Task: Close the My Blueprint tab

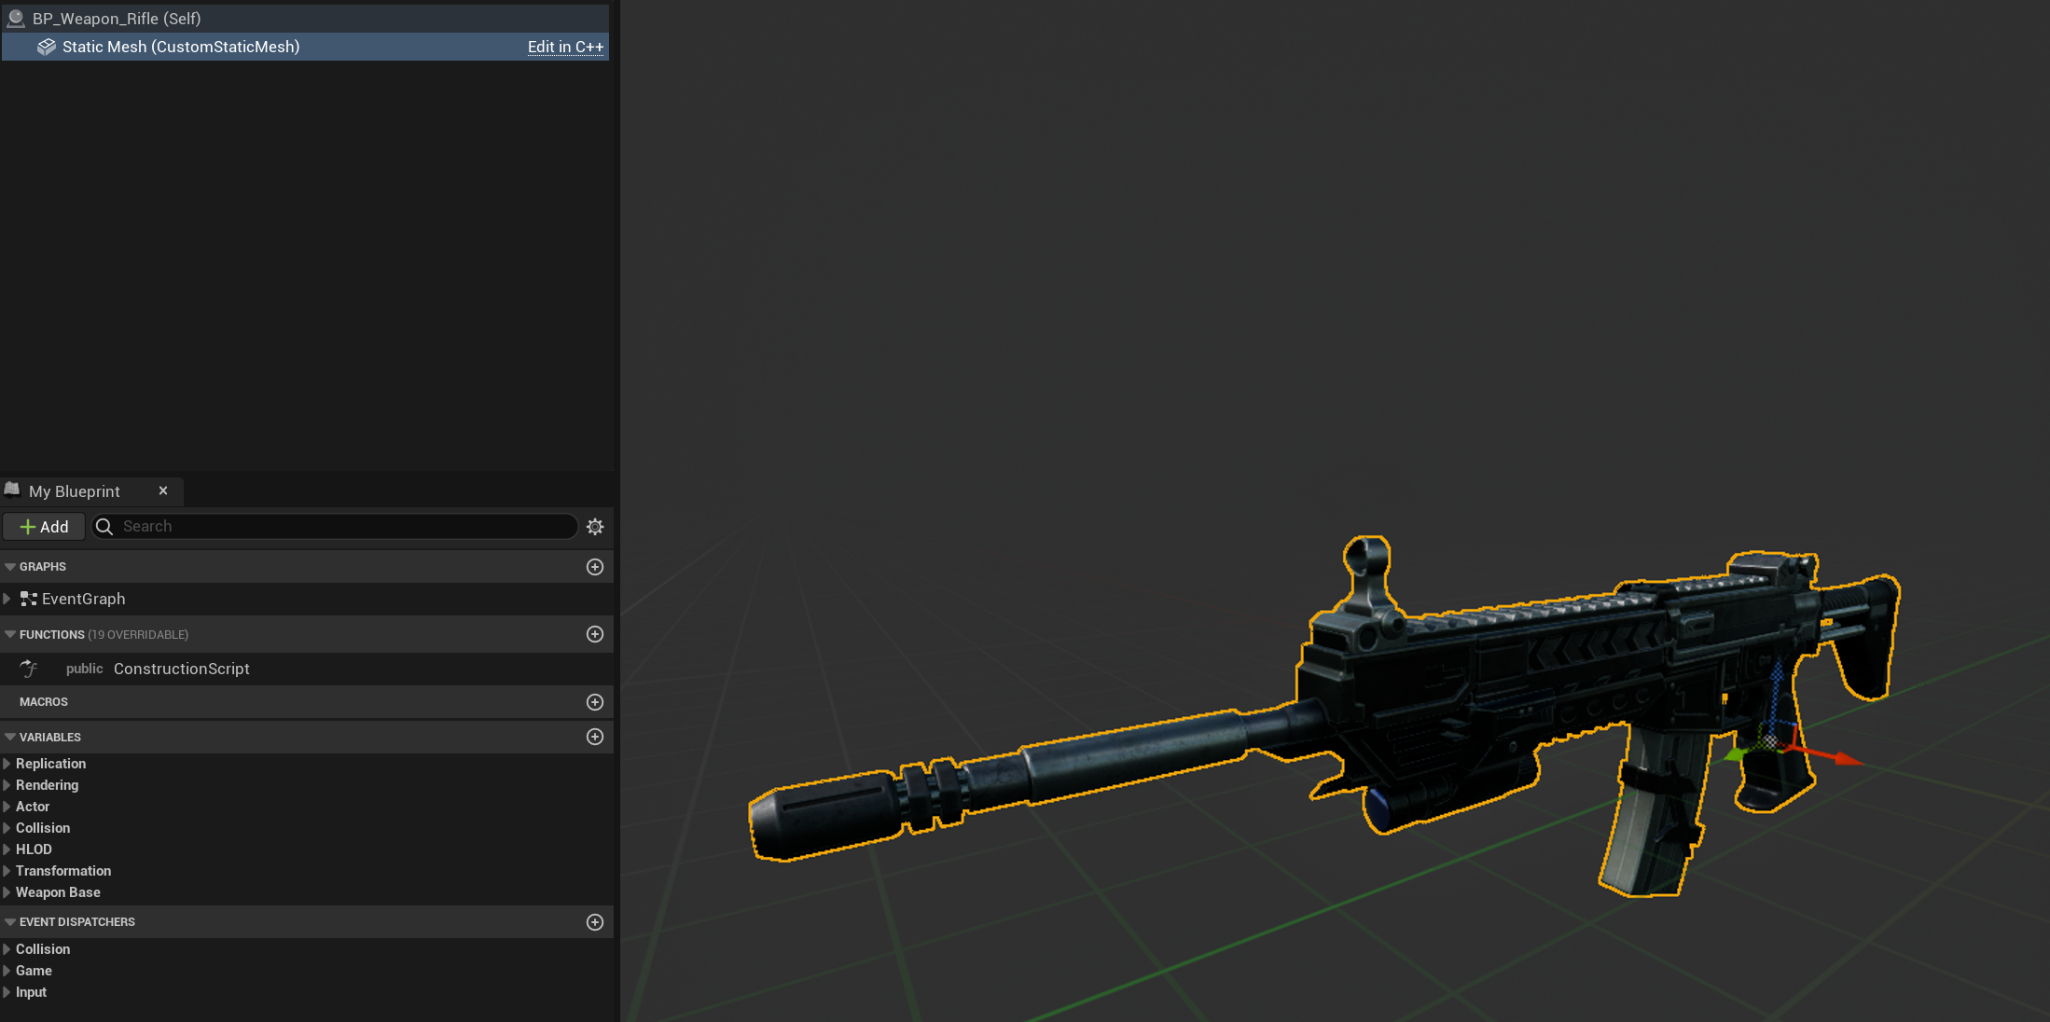Action: pos(163,490)
